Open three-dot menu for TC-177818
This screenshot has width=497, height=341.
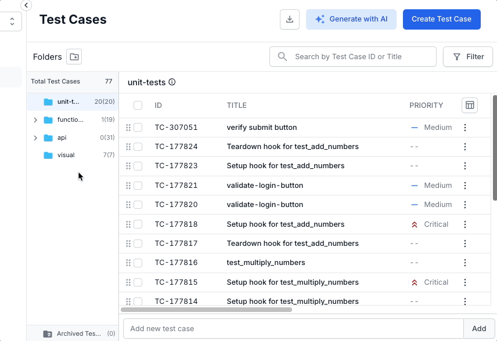(464, 224)
